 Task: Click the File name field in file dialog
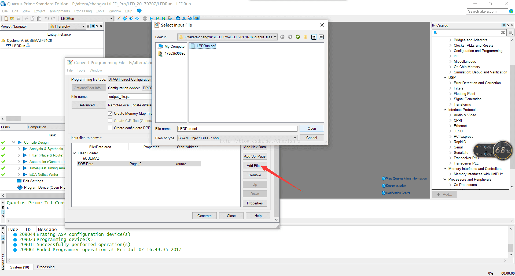237,129
